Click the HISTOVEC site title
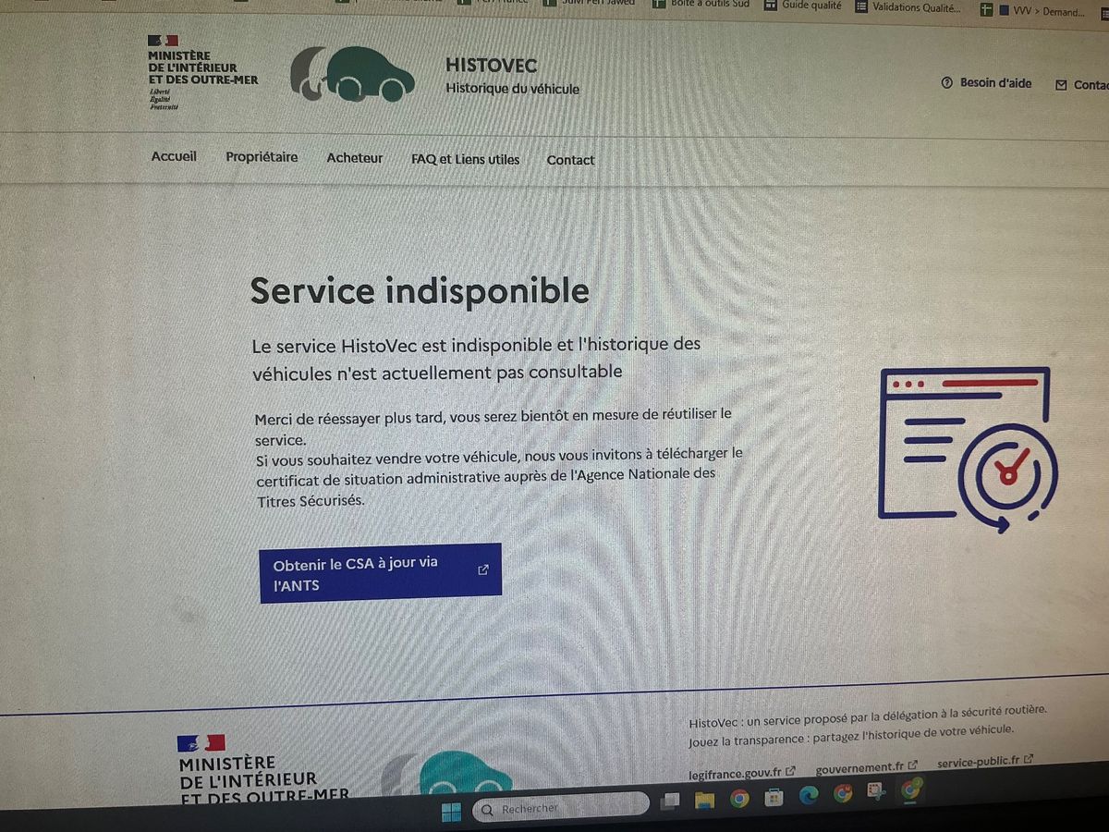This screenshot has width=1109, height=832. click(x=491, y=66)
